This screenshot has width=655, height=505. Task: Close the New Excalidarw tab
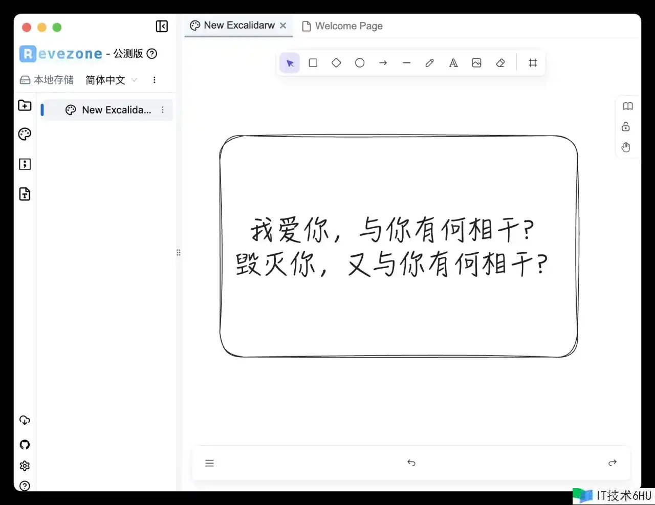click(x=283, y=26)
